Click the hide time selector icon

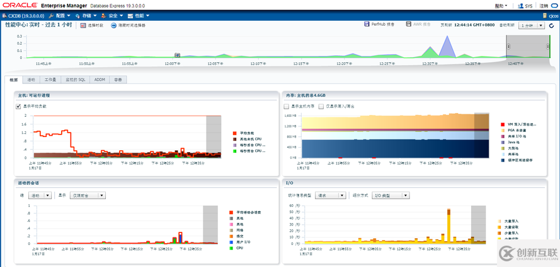113,25
